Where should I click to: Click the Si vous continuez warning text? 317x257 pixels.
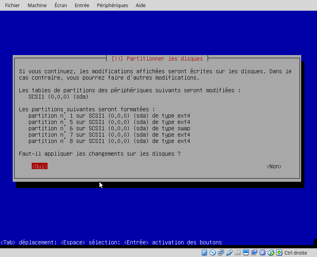pyautogui.click(x=155, y=74)
